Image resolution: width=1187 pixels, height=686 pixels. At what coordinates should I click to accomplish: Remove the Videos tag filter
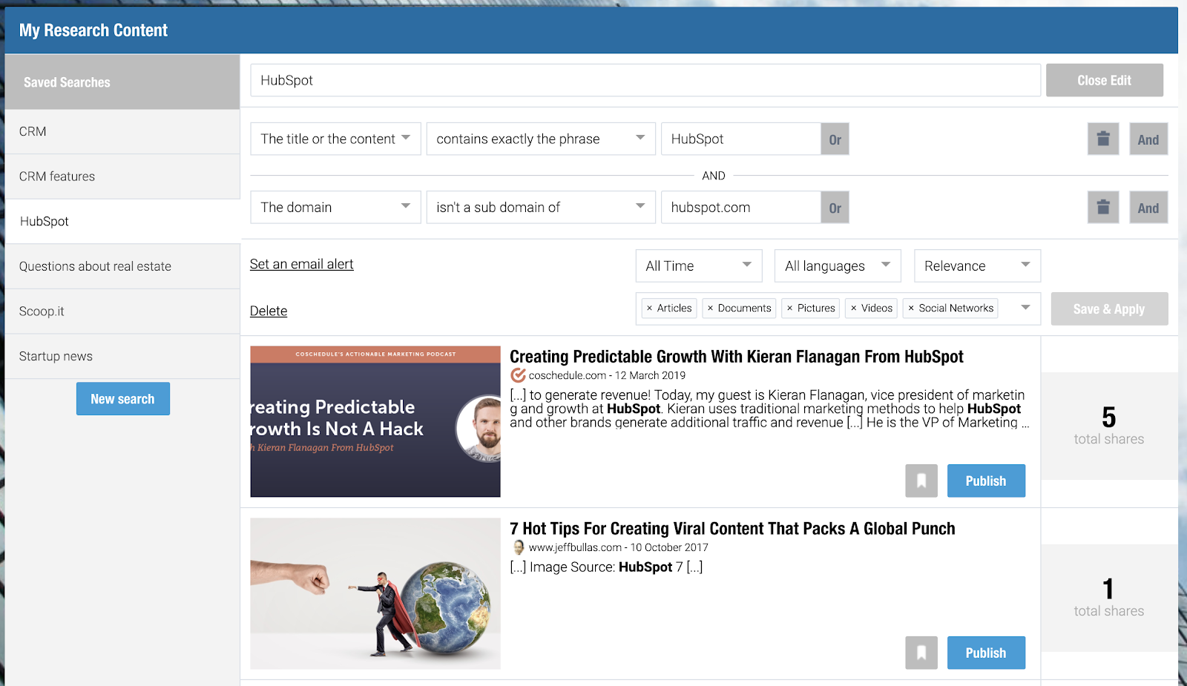coord(853,309)
